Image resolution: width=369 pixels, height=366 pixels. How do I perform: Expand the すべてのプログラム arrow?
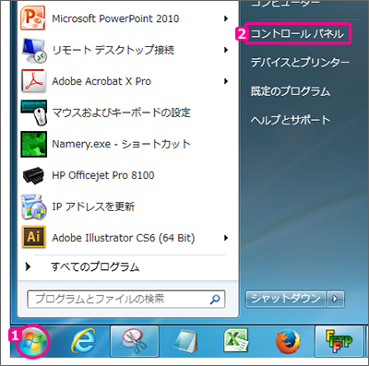29,266
